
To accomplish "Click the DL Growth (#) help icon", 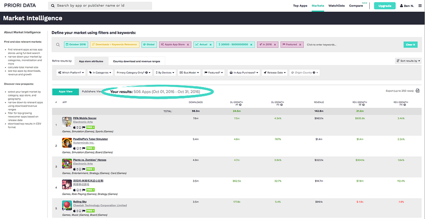I will click(241, 104).
